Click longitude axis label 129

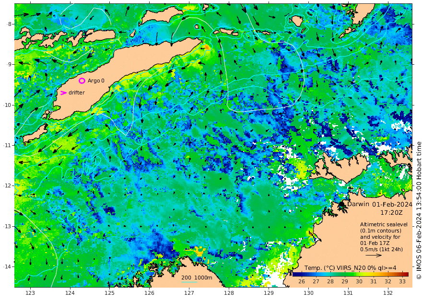pyautogui.click(x=269, y=293)
